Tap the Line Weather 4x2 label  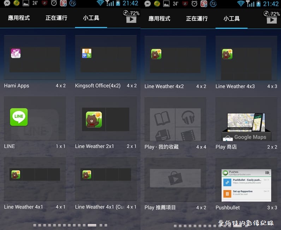[x=164, y=86]
